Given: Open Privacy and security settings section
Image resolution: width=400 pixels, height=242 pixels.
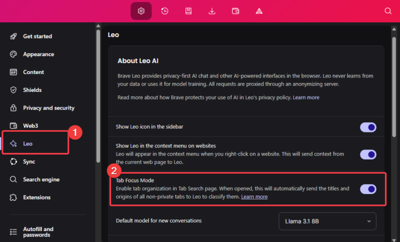Looking at the screenshot, I should tap(48, 108).
